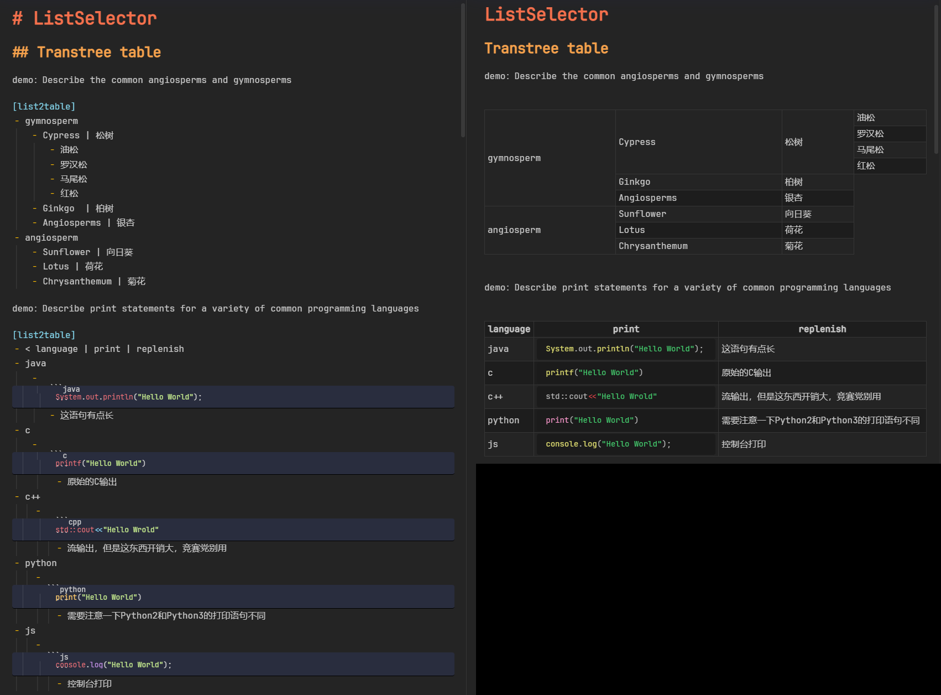Click the 'replenish' column header in the preview
This screenshot has width=941, height=695.
[x=822, y=329]
